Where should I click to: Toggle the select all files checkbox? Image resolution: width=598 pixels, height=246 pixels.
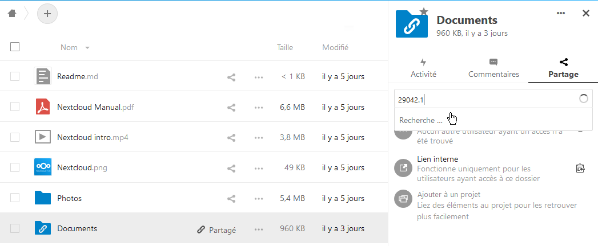[15, 47]
